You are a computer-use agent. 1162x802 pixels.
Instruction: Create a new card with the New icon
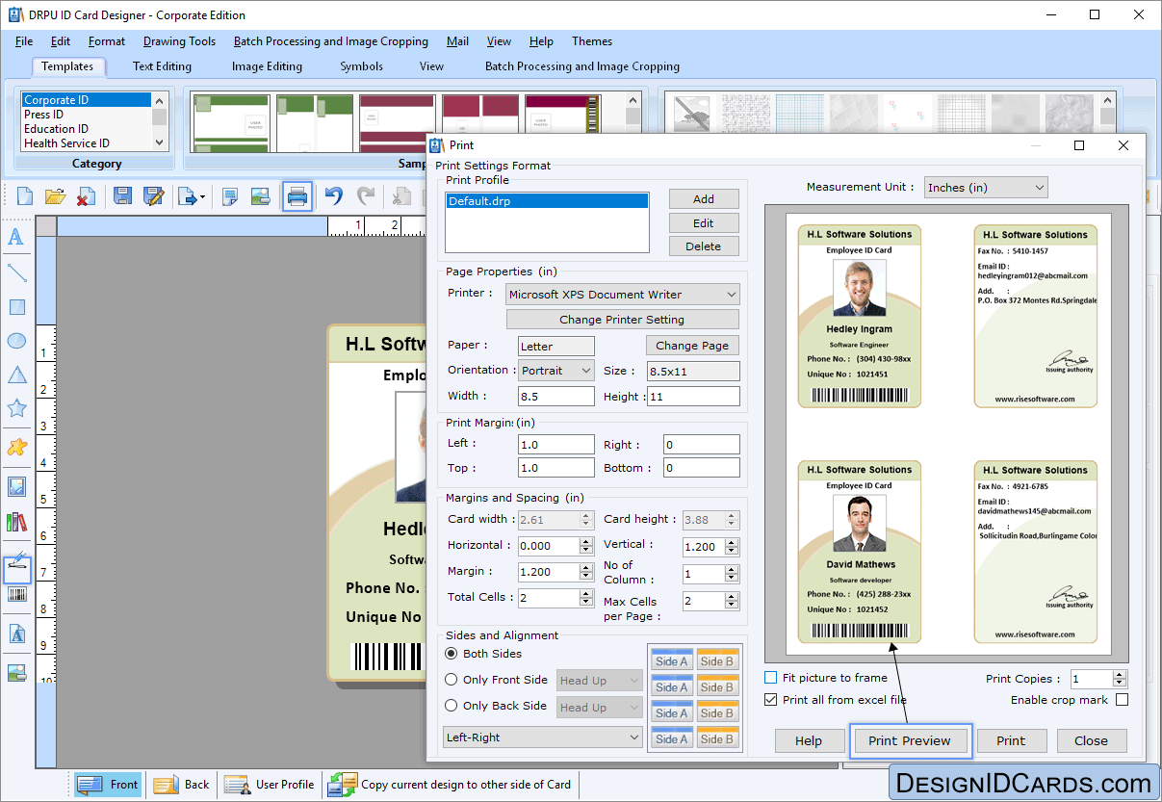tap(25, 196)
